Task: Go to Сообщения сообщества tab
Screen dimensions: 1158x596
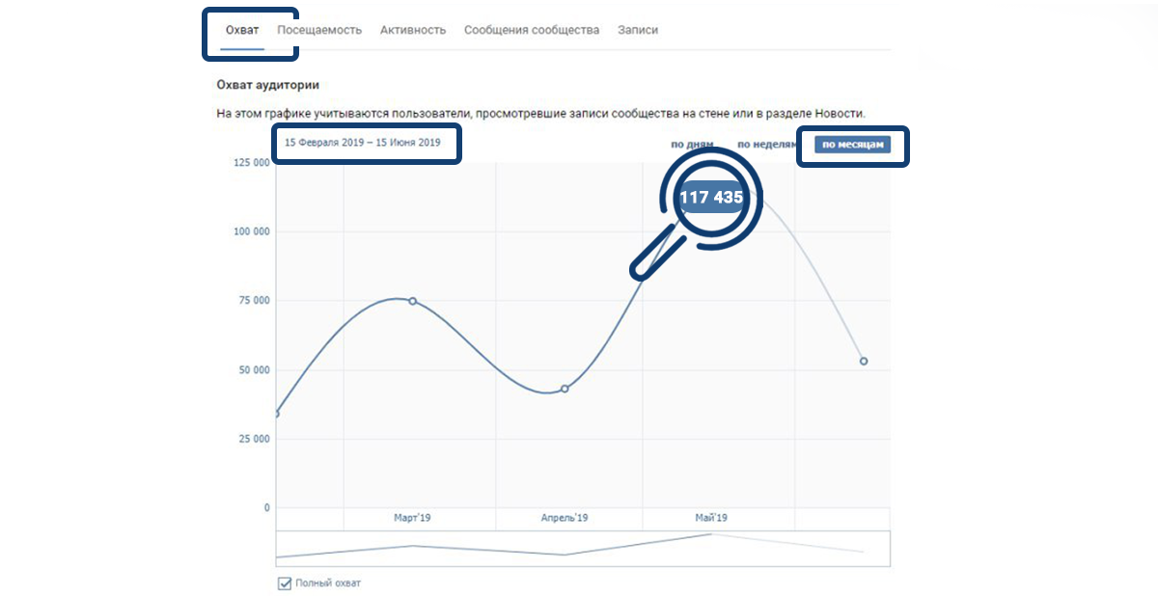Action: coord(532,30)
